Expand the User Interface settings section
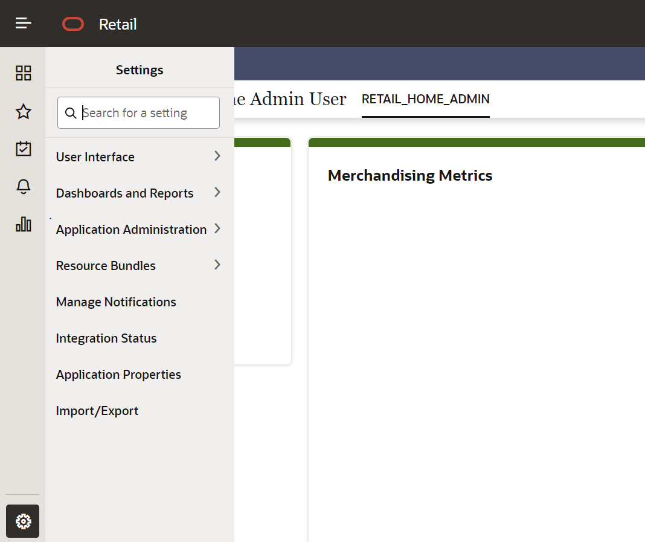The width and height of the screenshot is (645, 542). click(x=95, y=156)
